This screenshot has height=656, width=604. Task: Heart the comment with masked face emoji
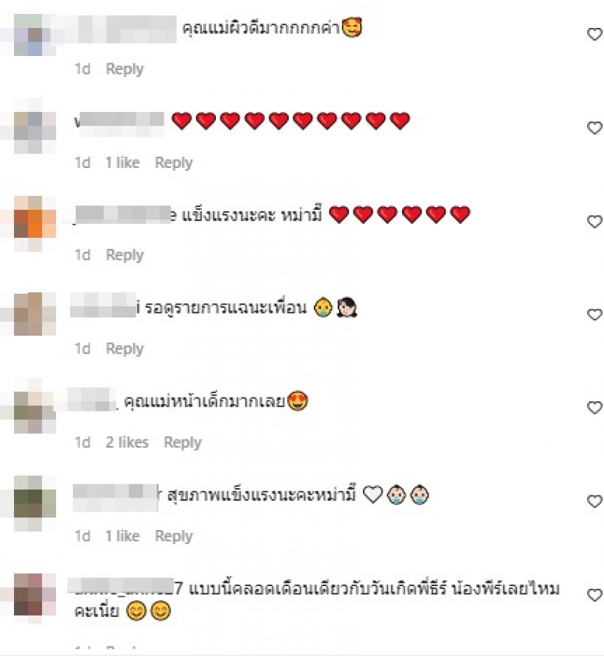[594, 314]
